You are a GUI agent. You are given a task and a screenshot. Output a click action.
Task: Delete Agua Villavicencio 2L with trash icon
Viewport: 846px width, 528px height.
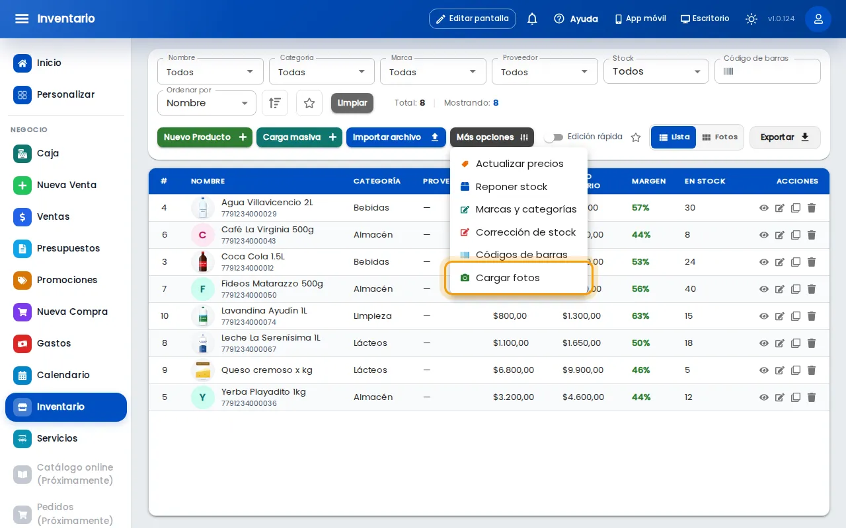(812, 208)
